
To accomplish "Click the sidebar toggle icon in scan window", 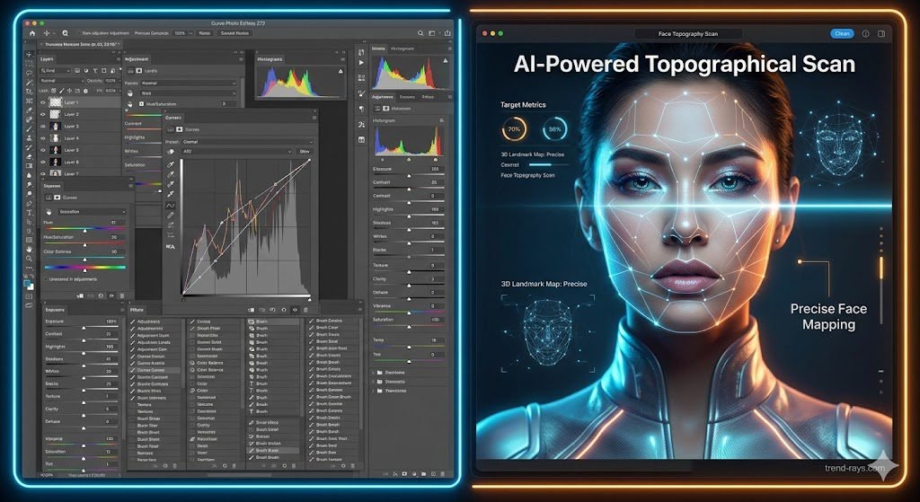I will (x=881, y=33).
